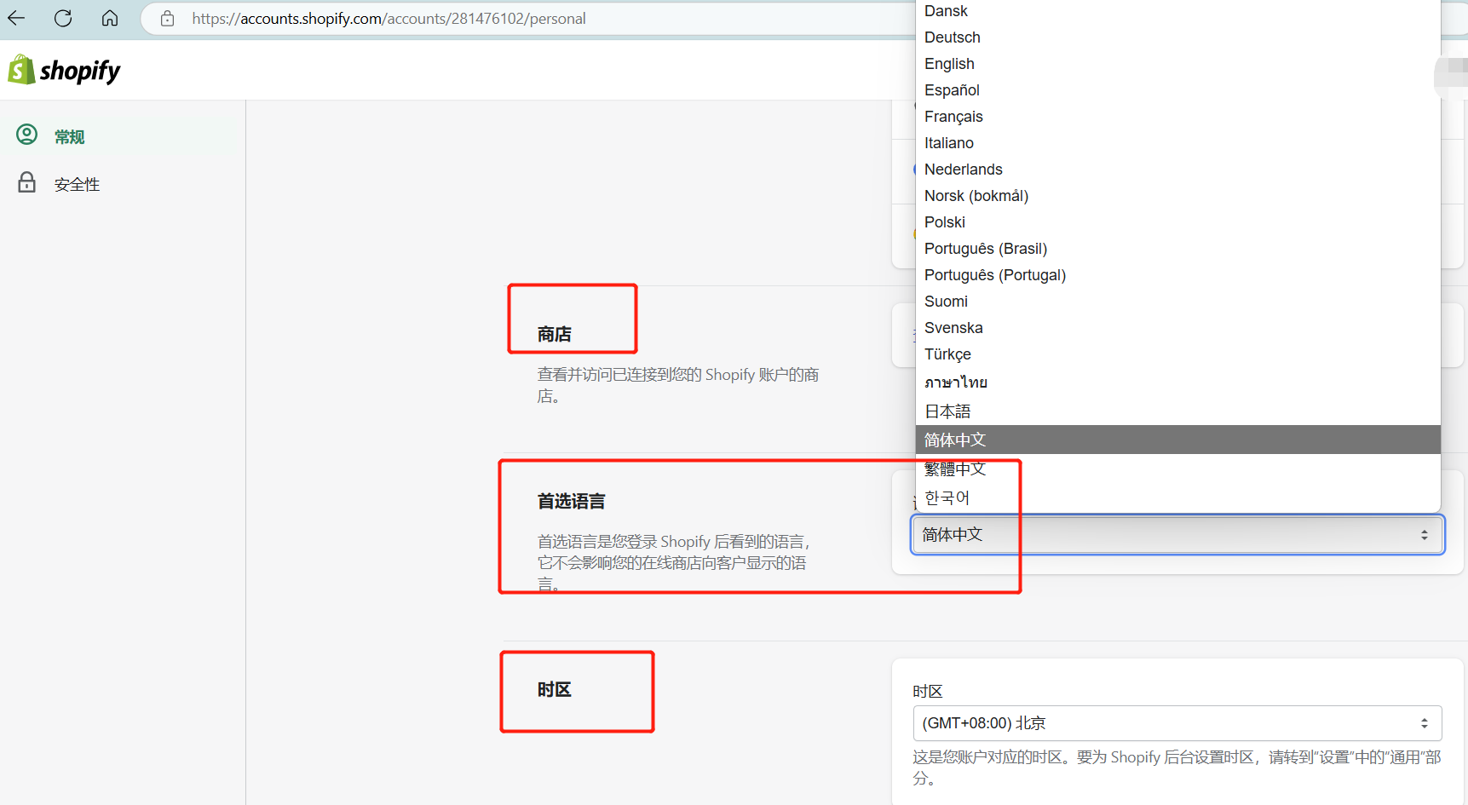Screen dimensions: 1468x805
Task: Switch to the 安全性 sidebar section
Action: pos(77,183)
